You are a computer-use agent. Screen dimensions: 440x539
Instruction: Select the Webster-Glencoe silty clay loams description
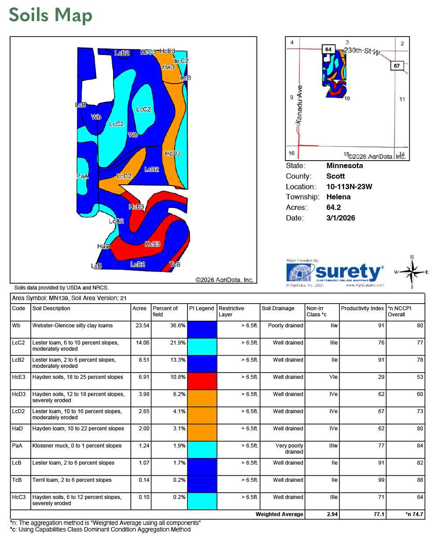point(73,326)
